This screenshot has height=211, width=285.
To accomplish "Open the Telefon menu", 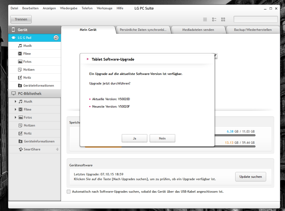I will 87,8.
